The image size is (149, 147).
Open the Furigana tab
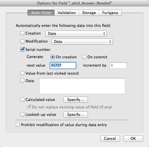click(110, 13)
